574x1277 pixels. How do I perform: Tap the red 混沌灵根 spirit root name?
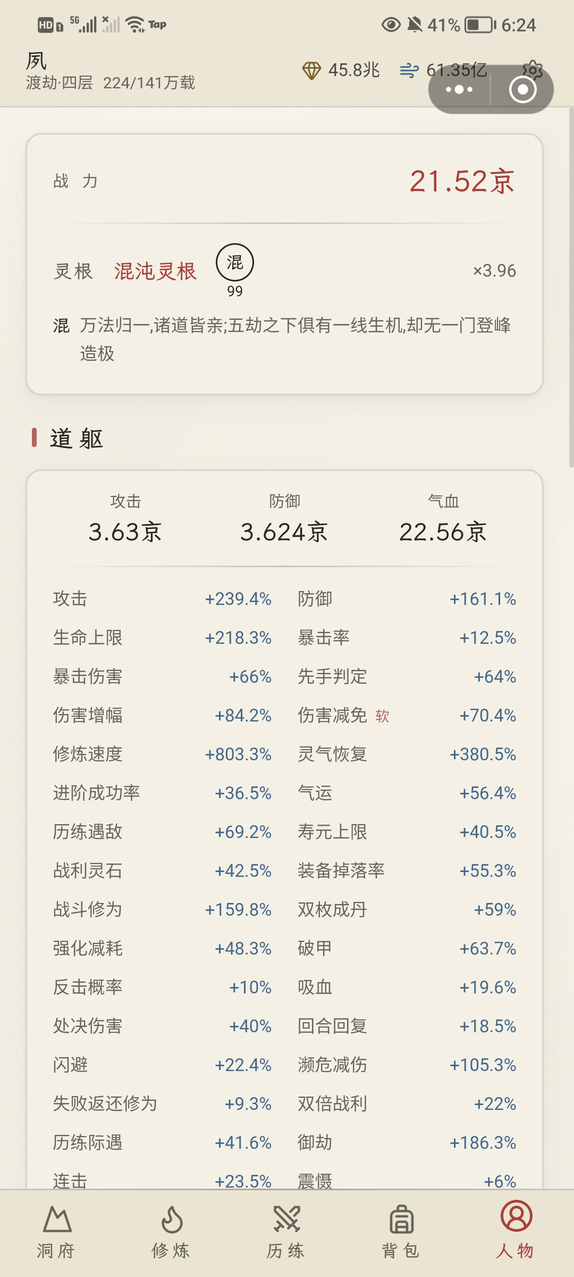pyautogui.click(x=155, y=271)
